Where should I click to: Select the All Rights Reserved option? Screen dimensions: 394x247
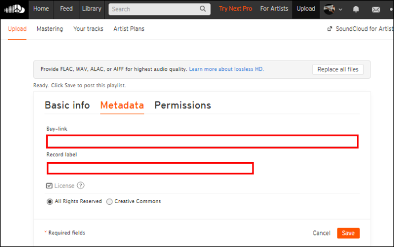(50, 201)
